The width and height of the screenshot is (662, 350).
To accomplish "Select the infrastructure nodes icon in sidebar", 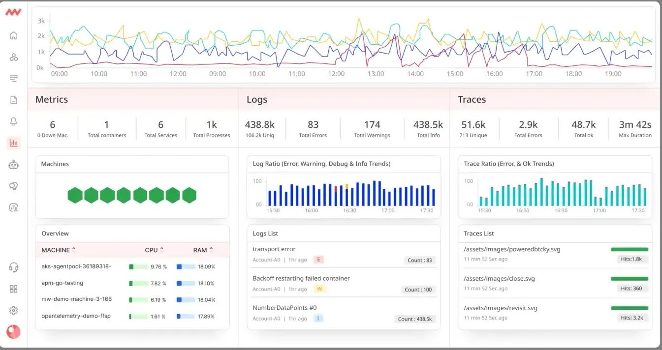I will [x=13, y=57].
